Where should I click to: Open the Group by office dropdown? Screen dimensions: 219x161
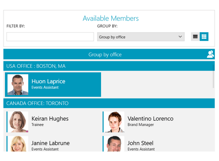[141, 37]
